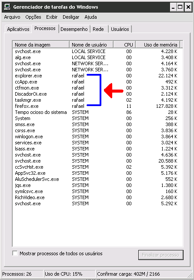Minimize the Task Manager window
This screenshot has height=280, width=194.
point(173,7)
